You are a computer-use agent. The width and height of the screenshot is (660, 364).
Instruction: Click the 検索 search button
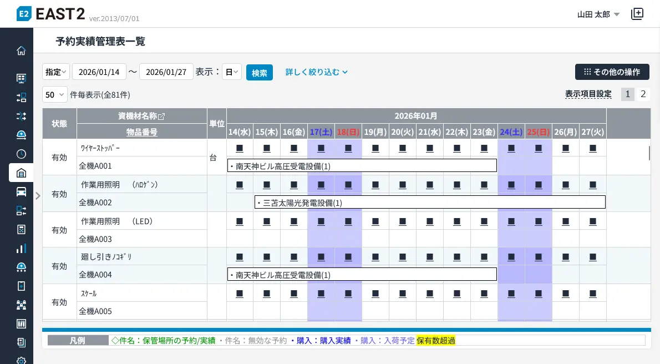[259, 73]
